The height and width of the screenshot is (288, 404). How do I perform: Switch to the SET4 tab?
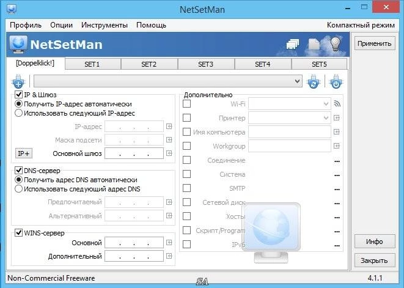(263, 64)
